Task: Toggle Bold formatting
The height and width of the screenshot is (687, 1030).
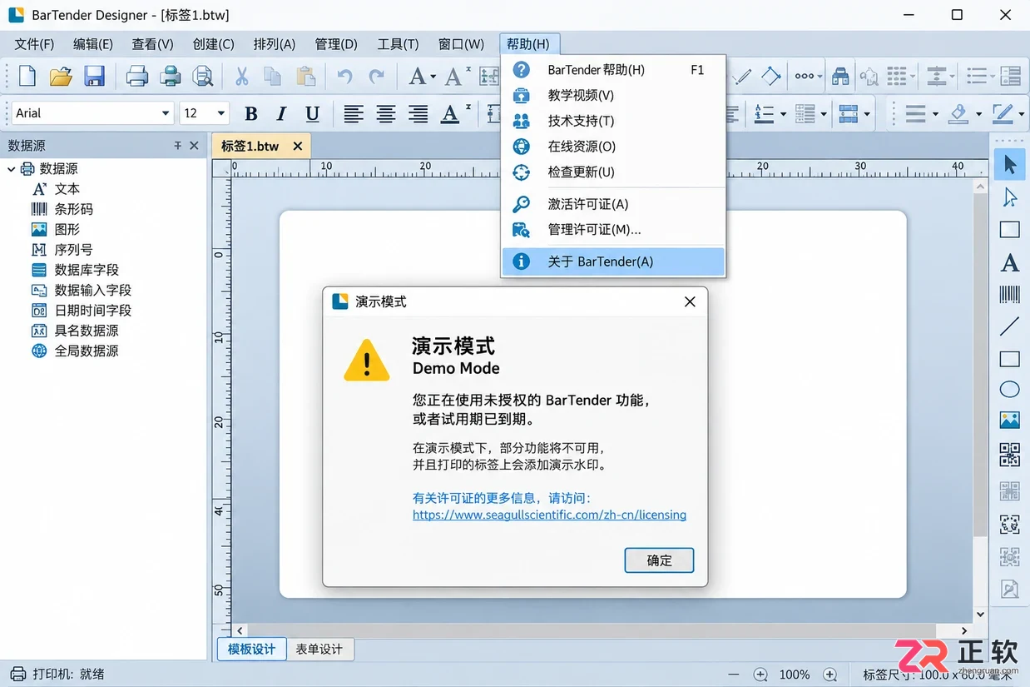Action: tap(250, 113)
